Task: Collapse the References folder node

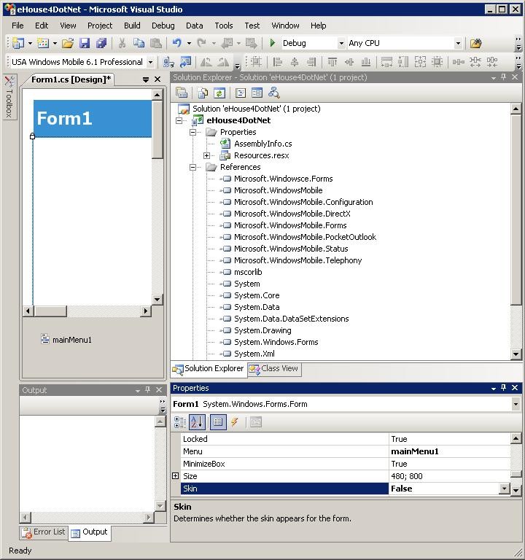Action: coord(192,167)
